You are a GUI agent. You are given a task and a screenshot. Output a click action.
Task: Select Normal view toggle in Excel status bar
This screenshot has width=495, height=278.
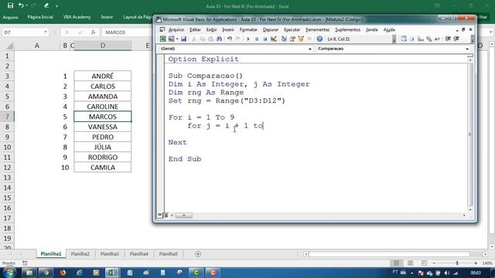coord(396,263)
